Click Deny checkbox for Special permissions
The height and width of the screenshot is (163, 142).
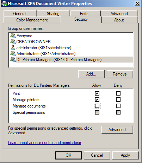click(118, 112)
